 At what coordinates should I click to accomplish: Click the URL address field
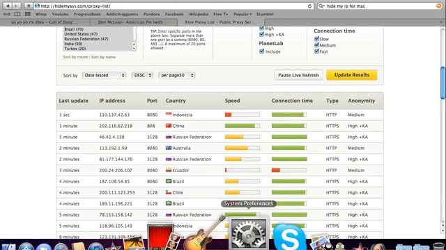174,6
